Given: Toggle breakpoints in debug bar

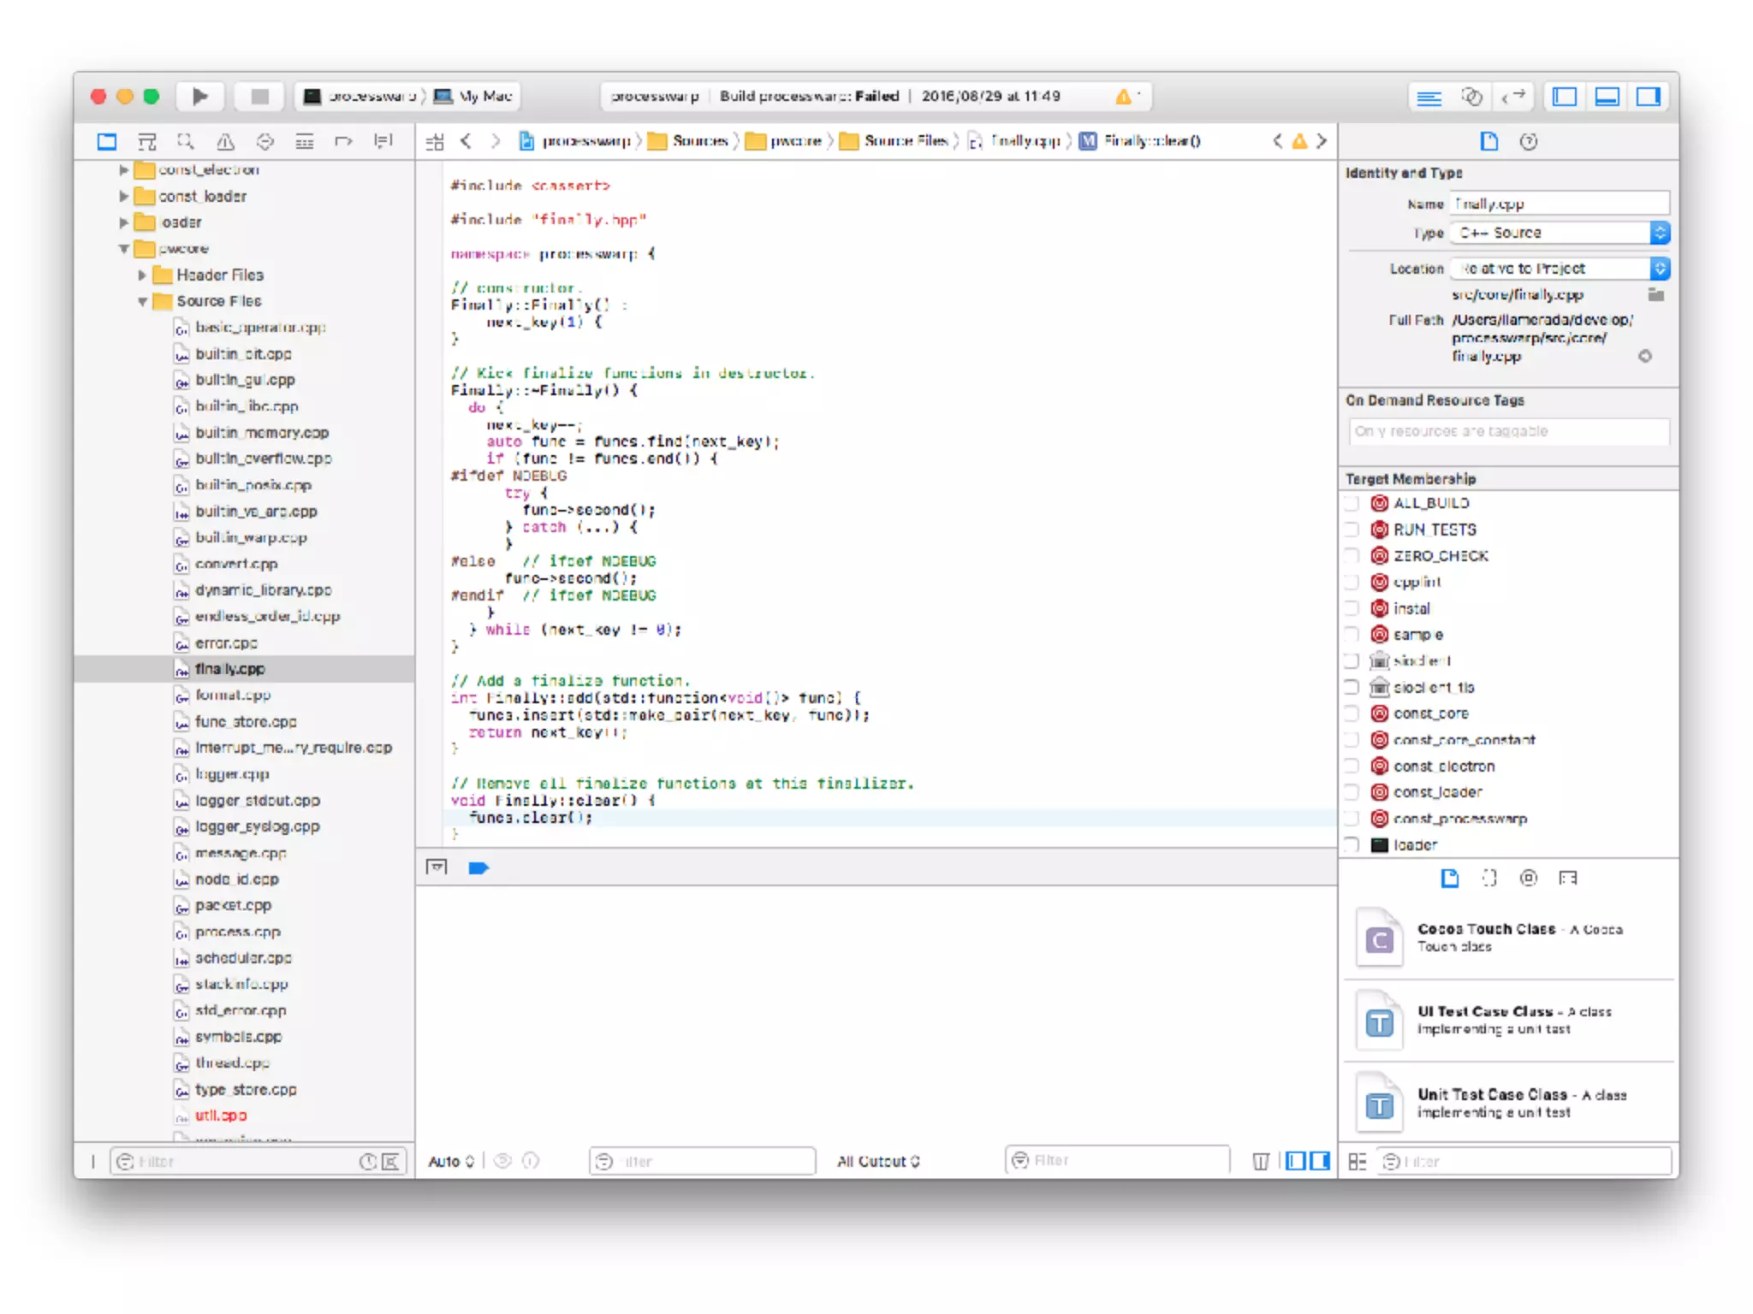Looking at the screenshot, I should tap(478, 868).
